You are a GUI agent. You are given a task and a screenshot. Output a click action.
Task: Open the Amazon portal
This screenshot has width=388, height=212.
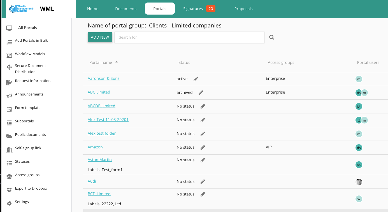click(x=95, y=147)
